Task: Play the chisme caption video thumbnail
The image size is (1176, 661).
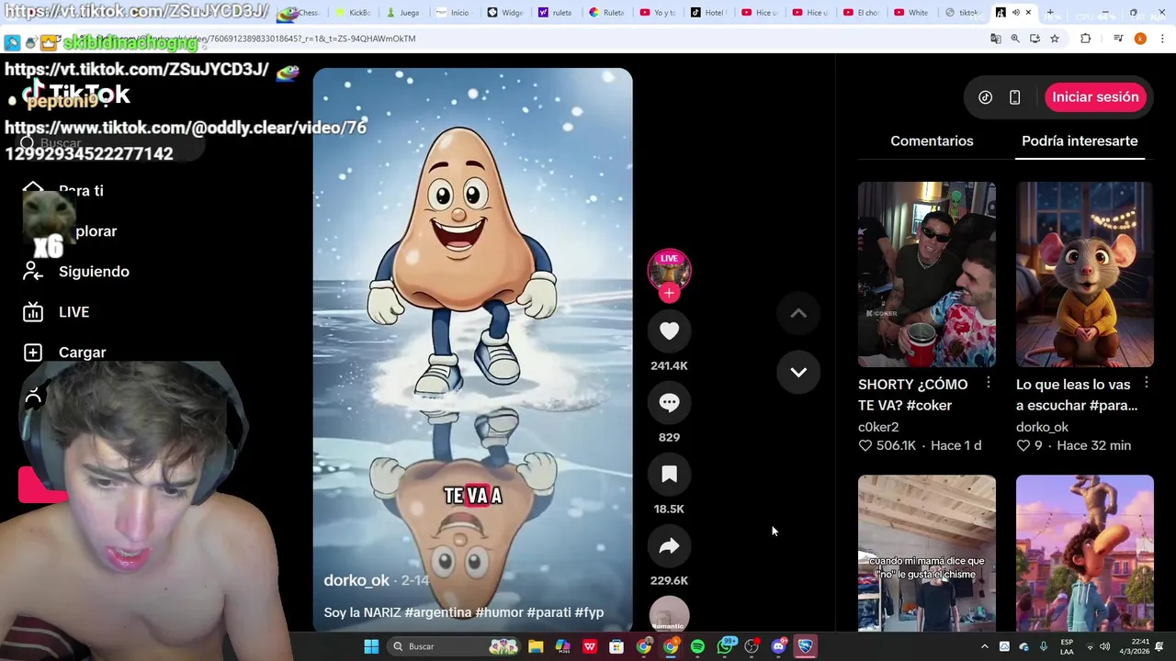Action: [x=926, y=553]
